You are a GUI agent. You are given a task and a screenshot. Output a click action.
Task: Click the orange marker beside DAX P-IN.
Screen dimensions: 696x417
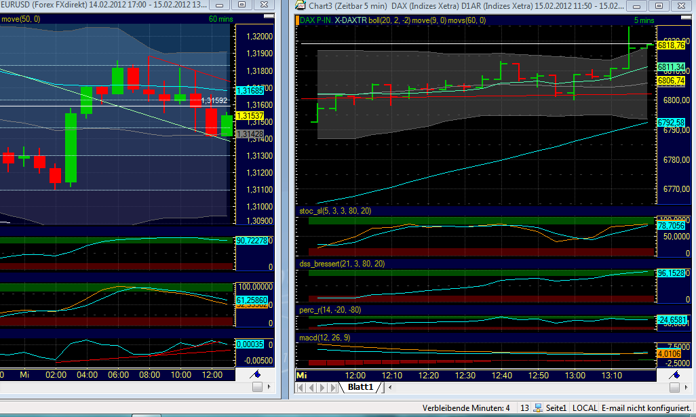tap(298, 20)
